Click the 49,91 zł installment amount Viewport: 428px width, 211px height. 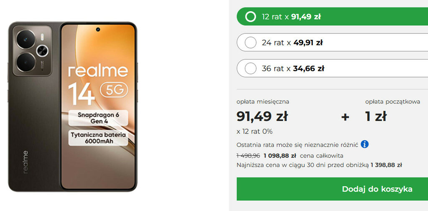308,43
